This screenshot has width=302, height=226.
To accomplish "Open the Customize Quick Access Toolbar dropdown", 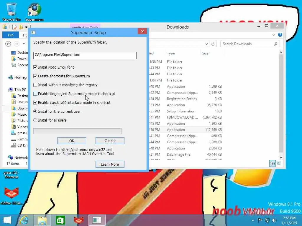I will coord(26,27).
